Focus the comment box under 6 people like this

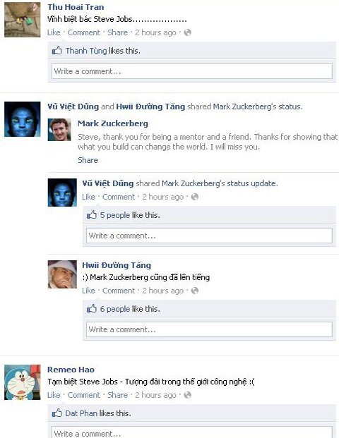(209, 329)
